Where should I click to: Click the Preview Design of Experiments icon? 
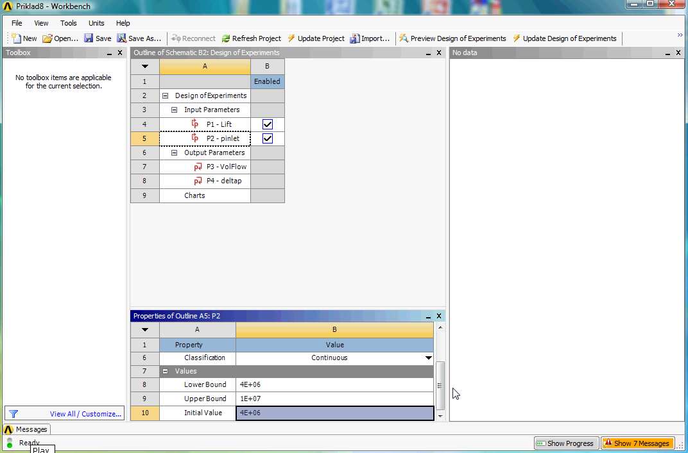pyautogui.click(x=404, y=38)
